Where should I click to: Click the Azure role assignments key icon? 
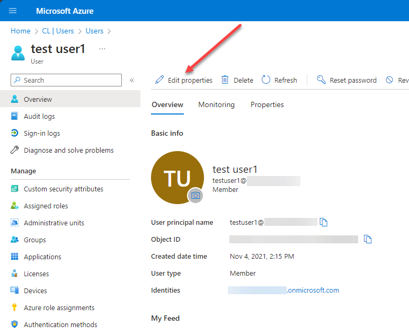tap(15, 307)
